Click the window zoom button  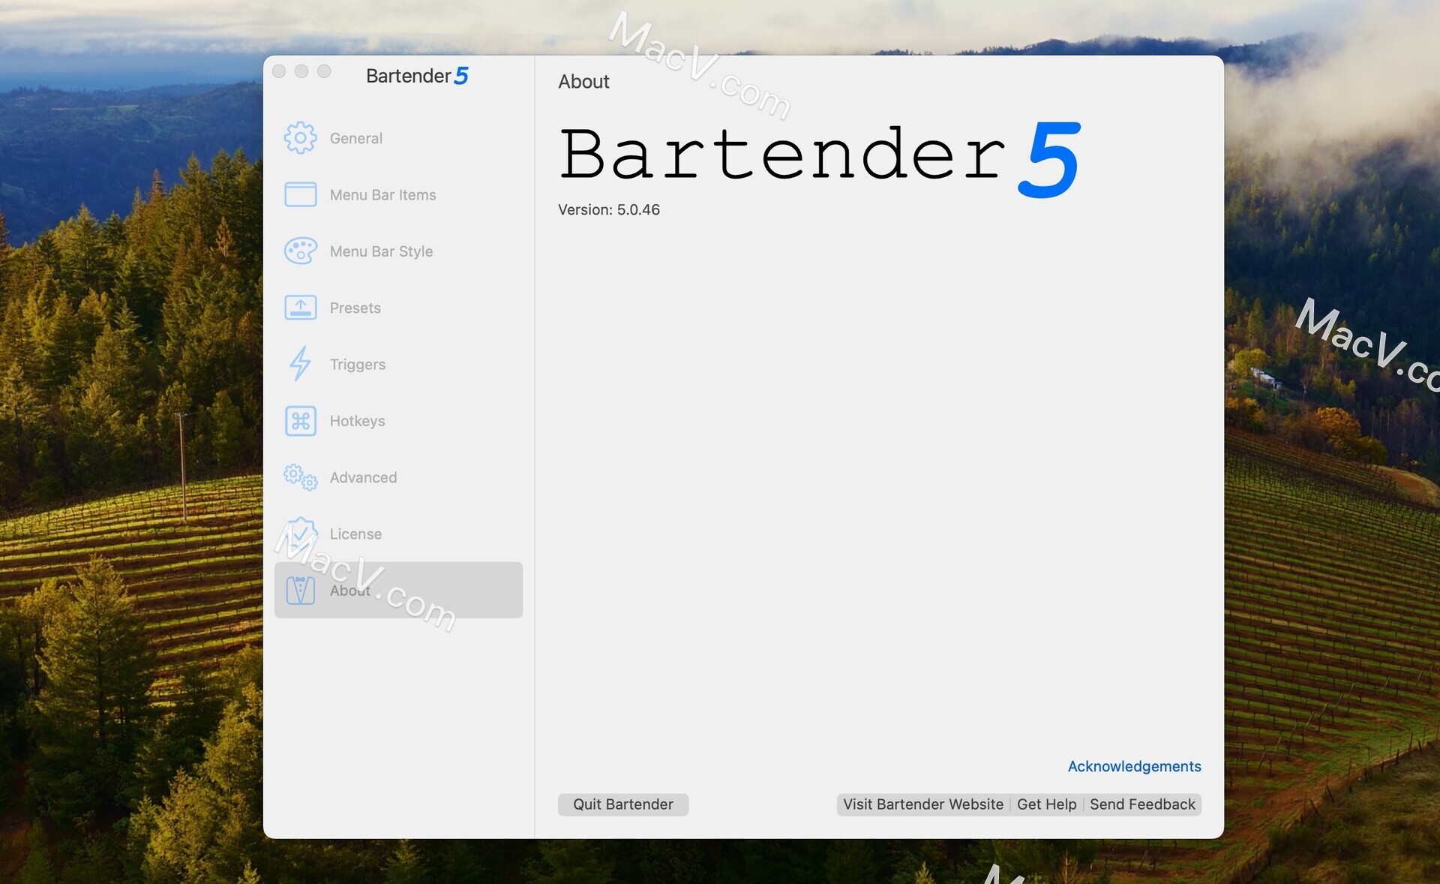click(324, 71)
